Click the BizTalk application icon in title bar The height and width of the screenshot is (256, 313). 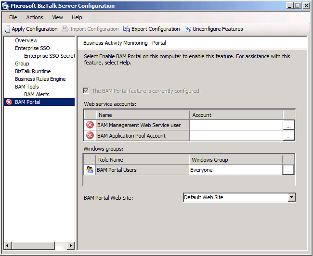coord(6,6)
